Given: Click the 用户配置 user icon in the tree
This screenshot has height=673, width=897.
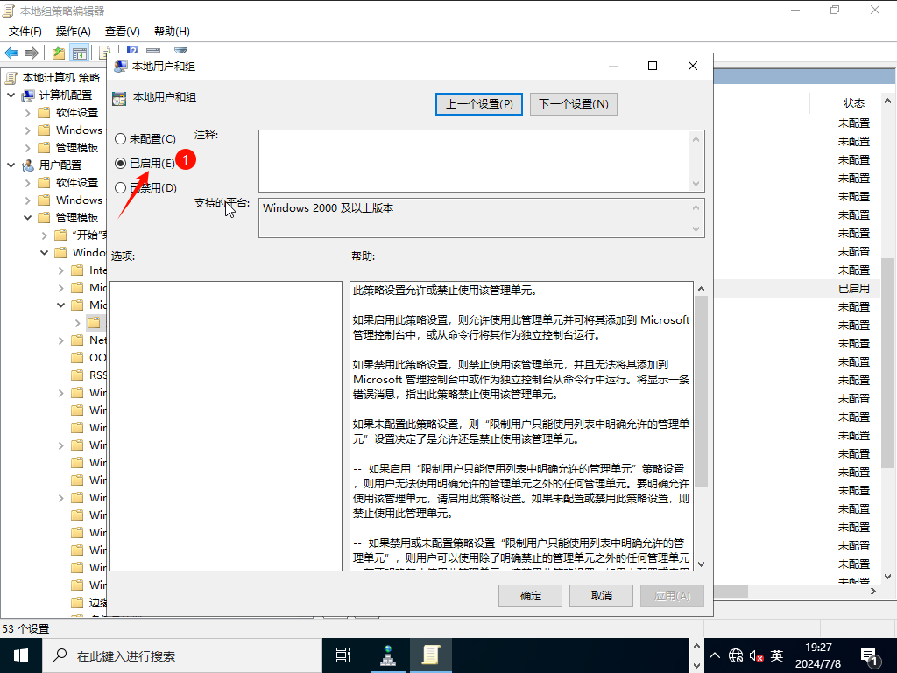Looking at the screenshot, I should [28, 165].
